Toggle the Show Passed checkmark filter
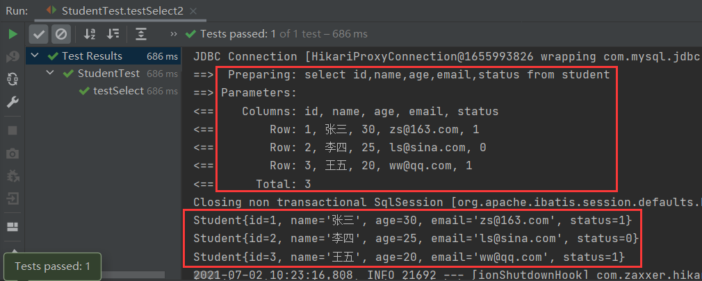The height and width of the screenshot is (281, 702). (39, 34)
